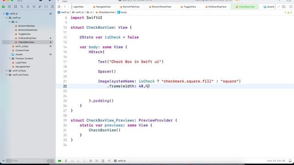Viewport: 294px width, 165px height.
Task: Expand the swift ytUITests group
Action: (7, 75)
